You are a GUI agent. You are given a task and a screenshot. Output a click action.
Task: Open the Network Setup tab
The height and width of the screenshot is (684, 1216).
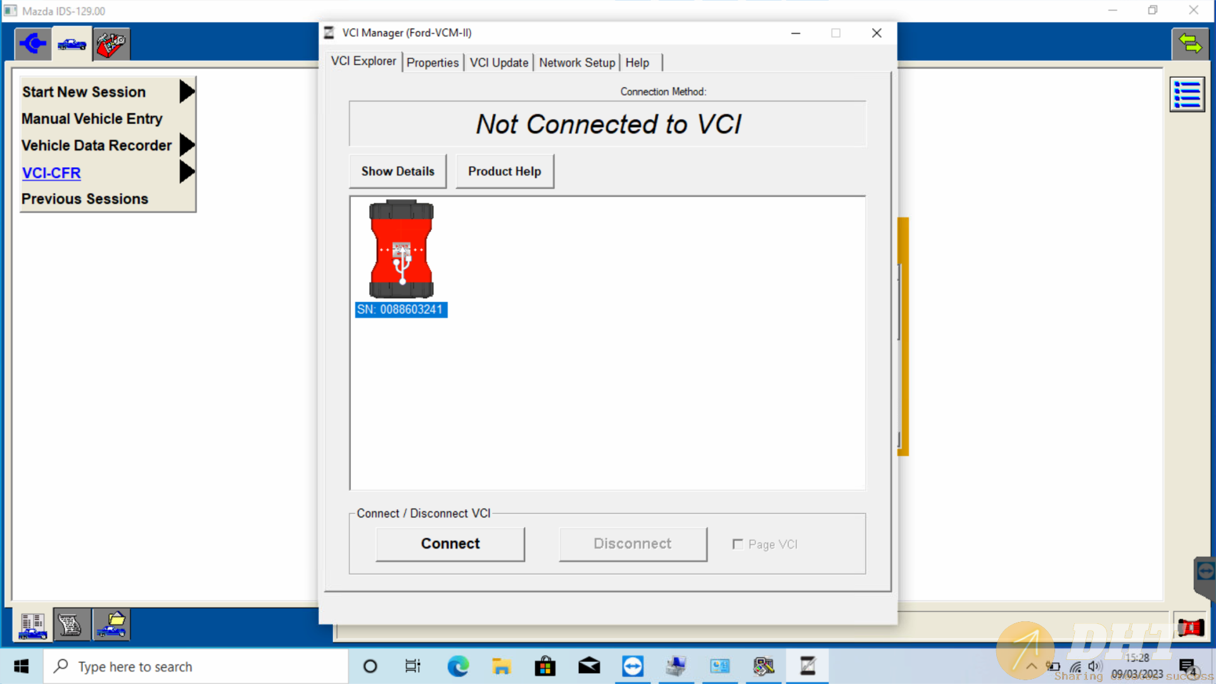click(576, 62)
